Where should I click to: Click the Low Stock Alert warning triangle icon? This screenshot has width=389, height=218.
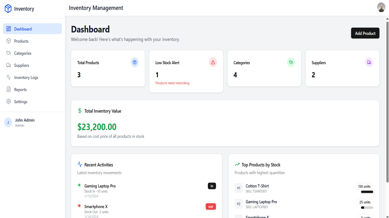pos(213,62)
